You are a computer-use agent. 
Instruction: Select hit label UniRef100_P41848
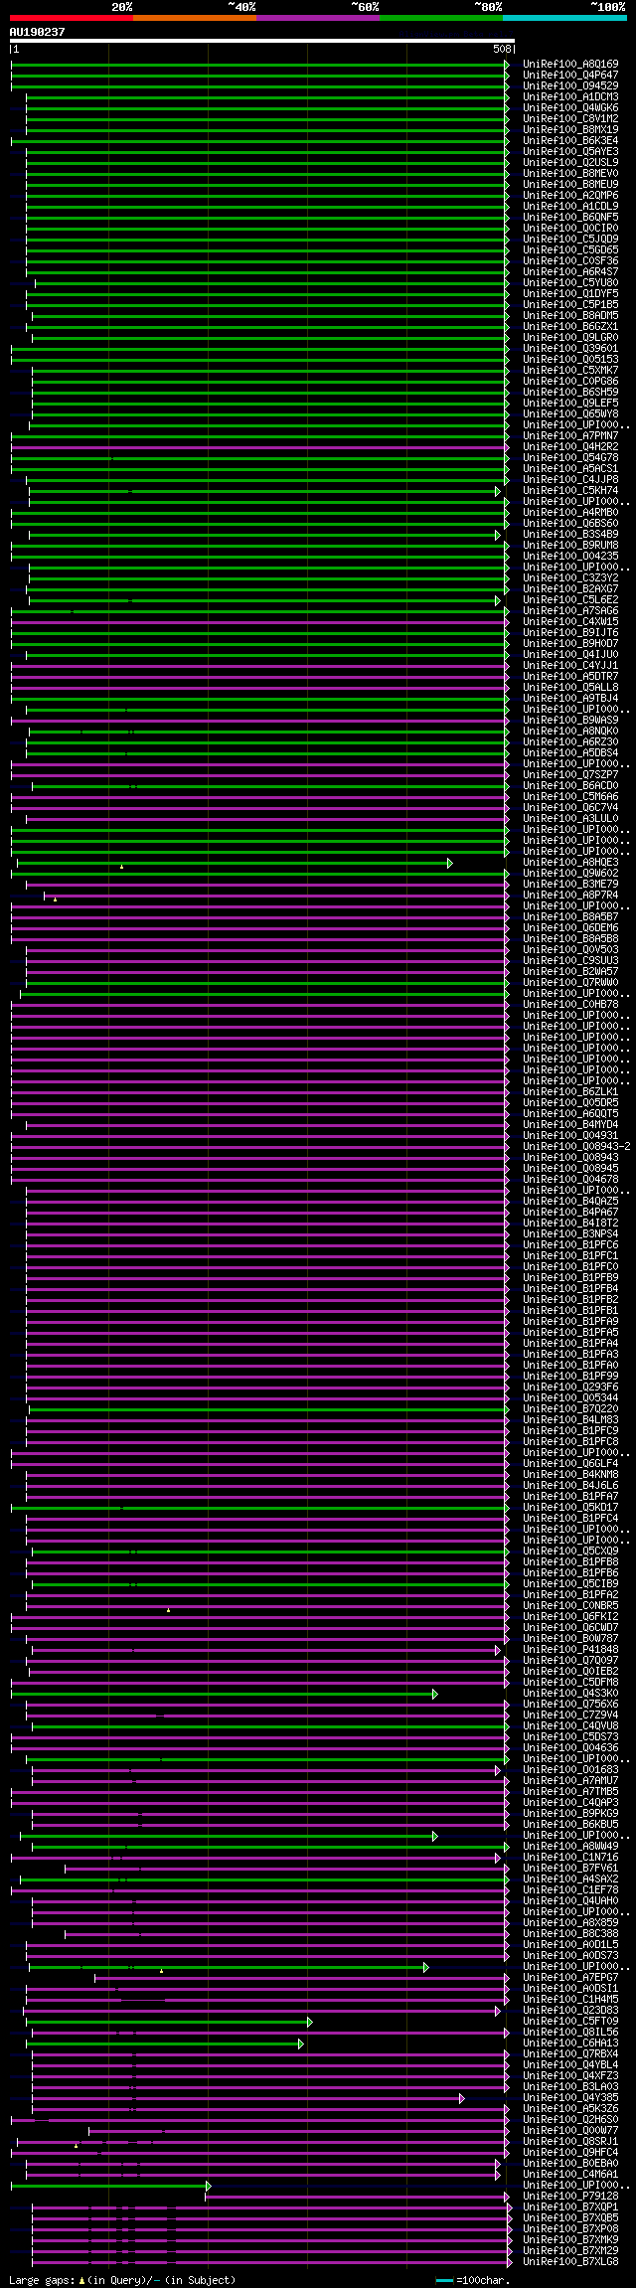570,1649
